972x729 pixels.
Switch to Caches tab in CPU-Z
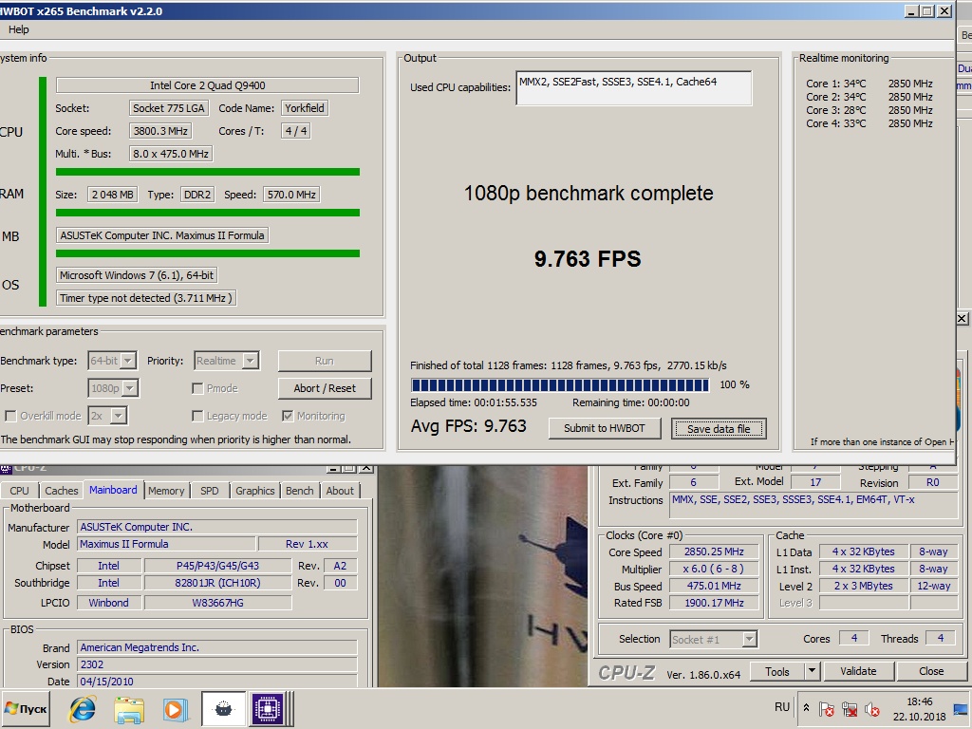click(x=62, y=491)
